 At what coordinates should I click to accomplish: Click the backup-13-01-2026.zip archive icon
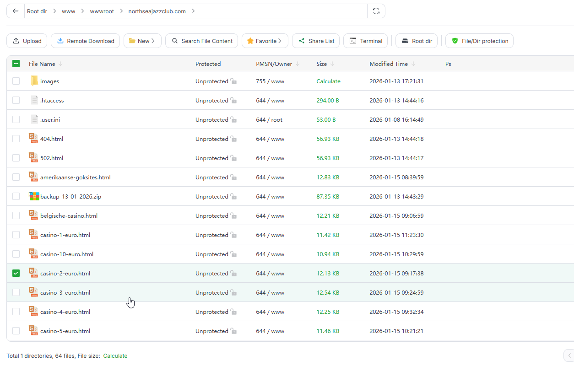(x=34, y=197)
